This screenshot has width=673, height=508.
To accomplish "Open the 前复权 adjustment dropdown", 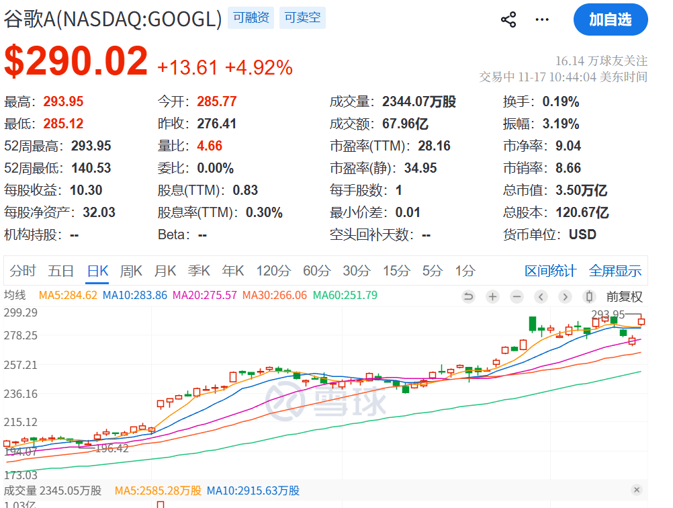I will click(624, 296).
